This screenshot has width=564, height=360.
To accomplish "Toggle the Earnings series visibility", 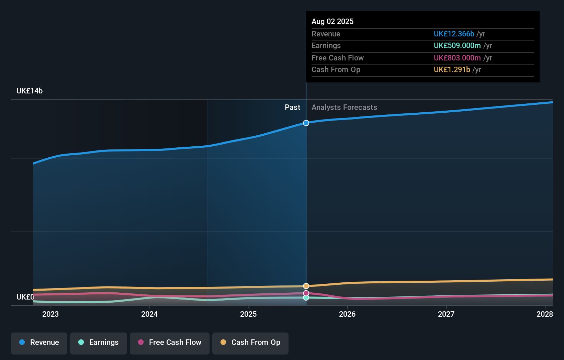I will pyautogui.click(x=98, y=342).
